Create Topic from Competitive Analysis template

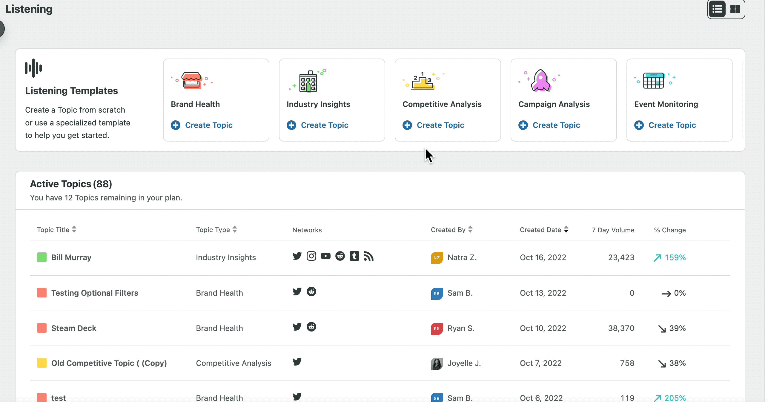pos(434,125)
